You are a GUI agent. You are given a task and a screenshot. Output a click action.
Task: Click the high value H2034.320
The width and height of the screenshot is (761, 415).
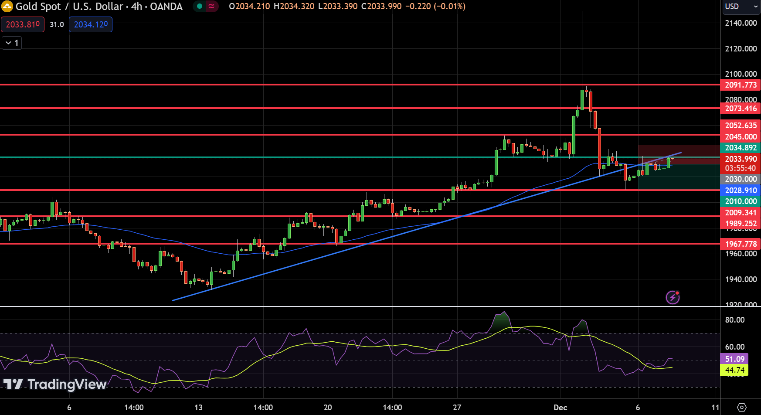pos(294,7)
